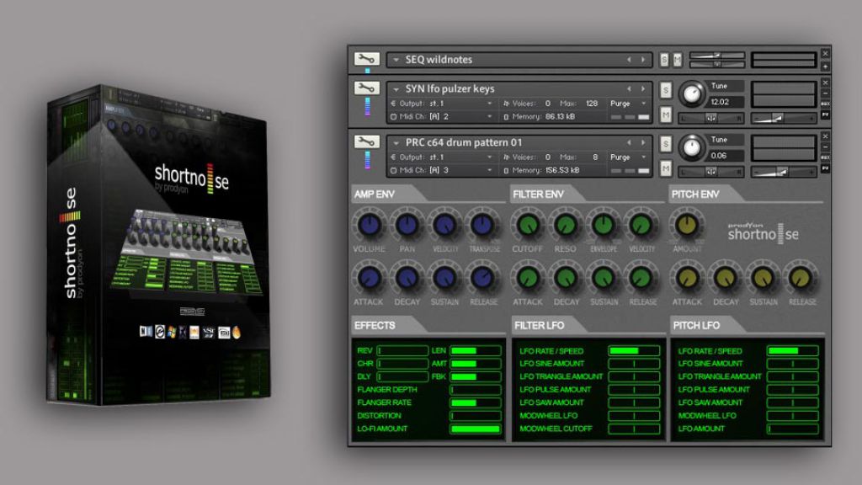Click Tune knob of PRC c64 drum pattern
The width and height of the screenshot is (862, 485).
click(692, 147)
